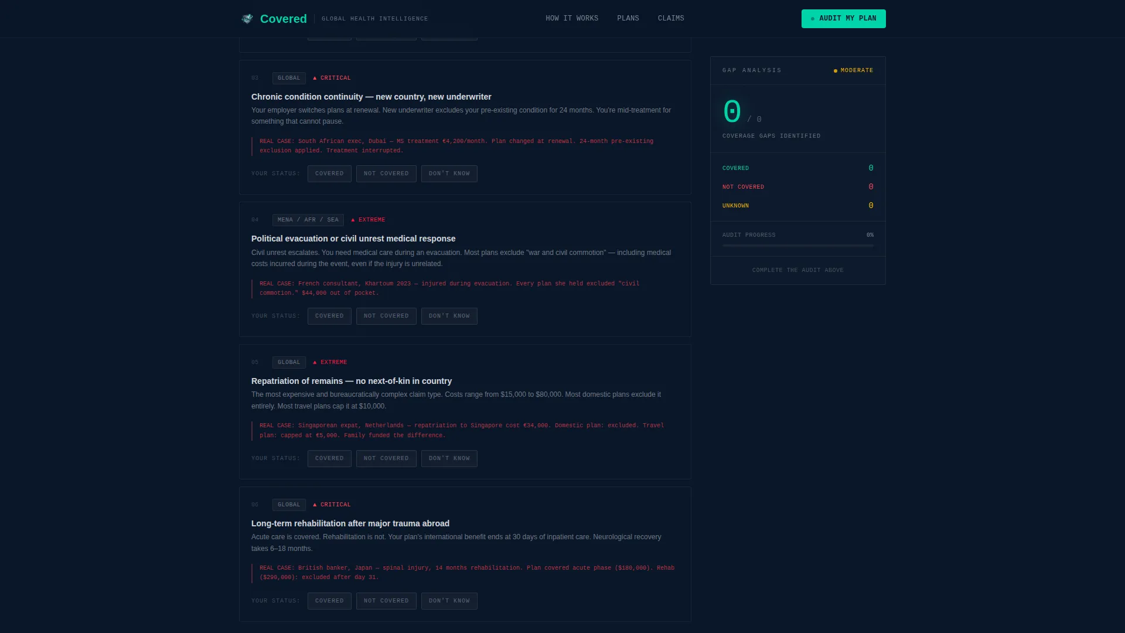Click the 0% audit progress value
1125x633 pixels.
(x=870, y=235)
